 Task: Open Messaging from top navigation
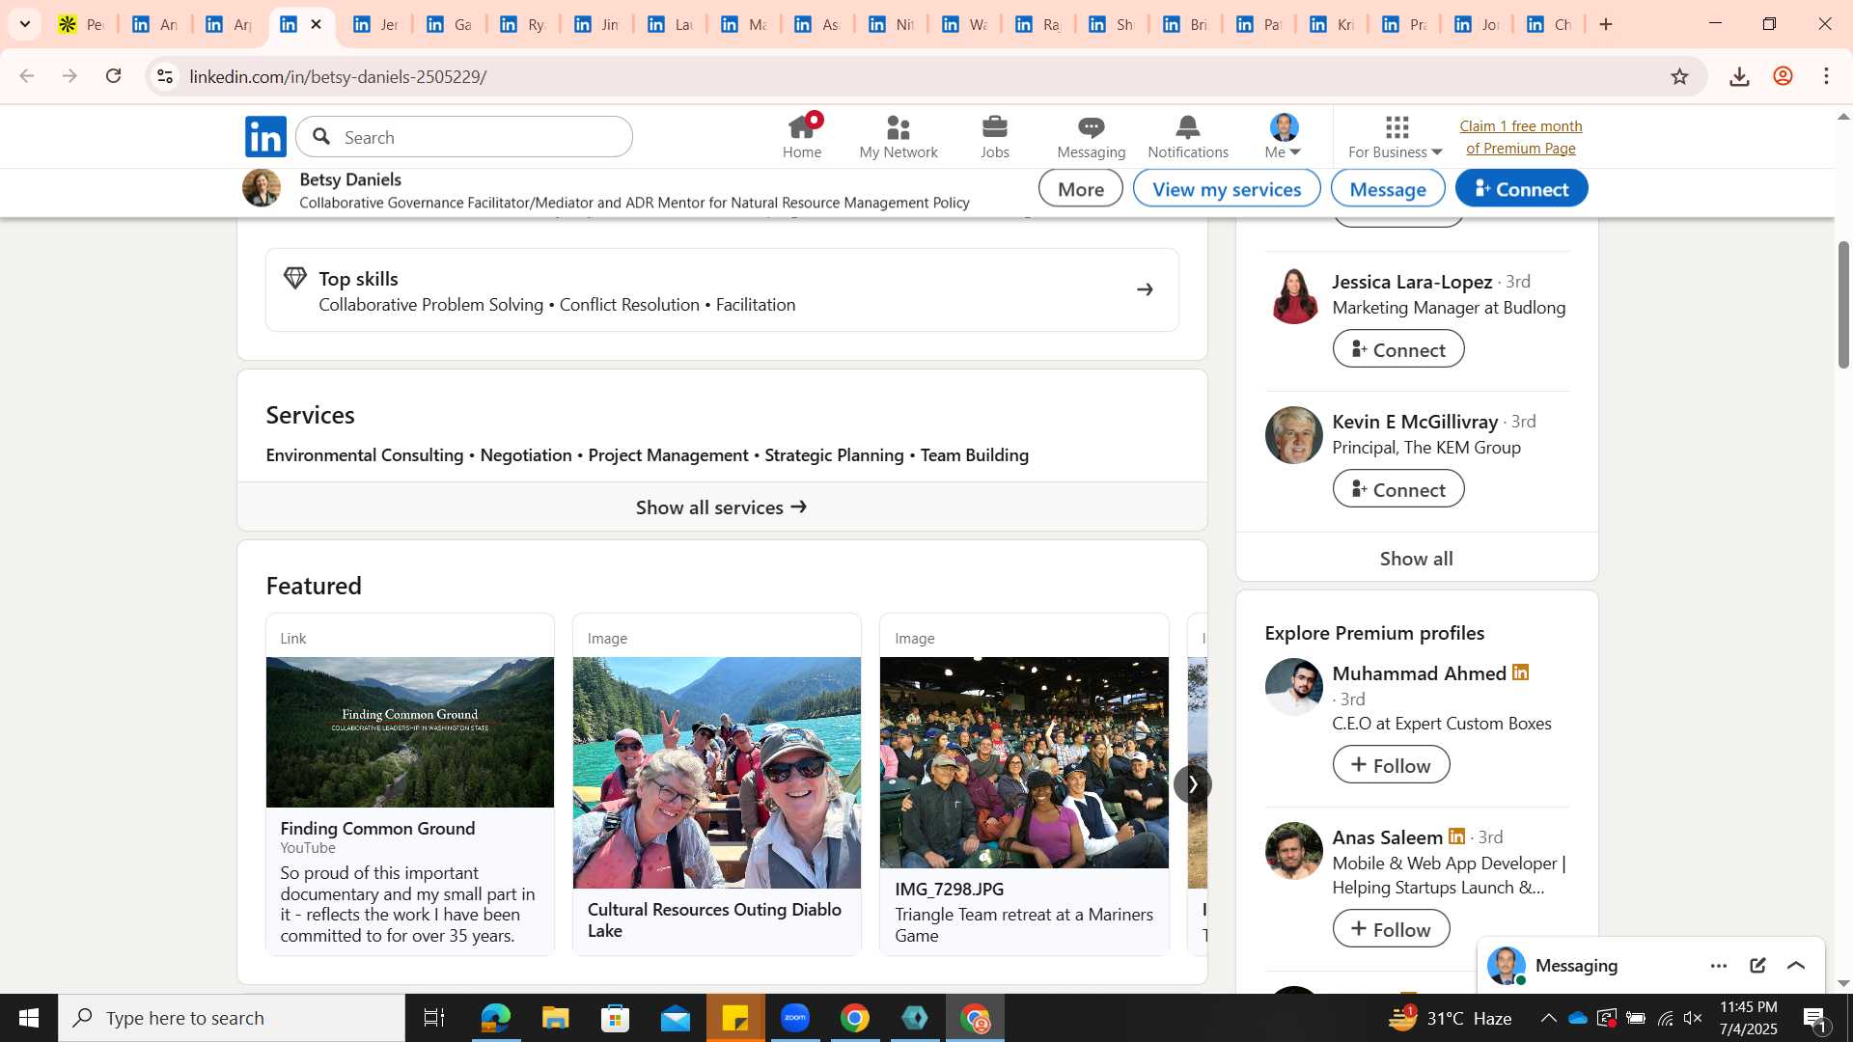pos(1091,136)
